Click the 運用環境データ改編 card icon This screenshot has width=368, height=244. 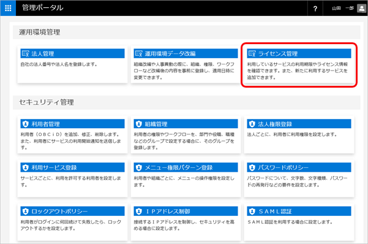coord(139,53)
